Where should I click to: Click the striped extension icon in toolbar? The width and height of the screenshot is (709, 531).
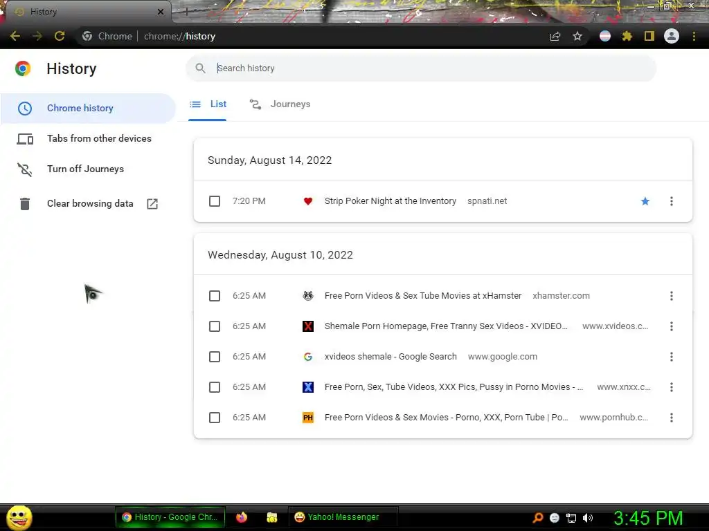click(x=605, y=36)
